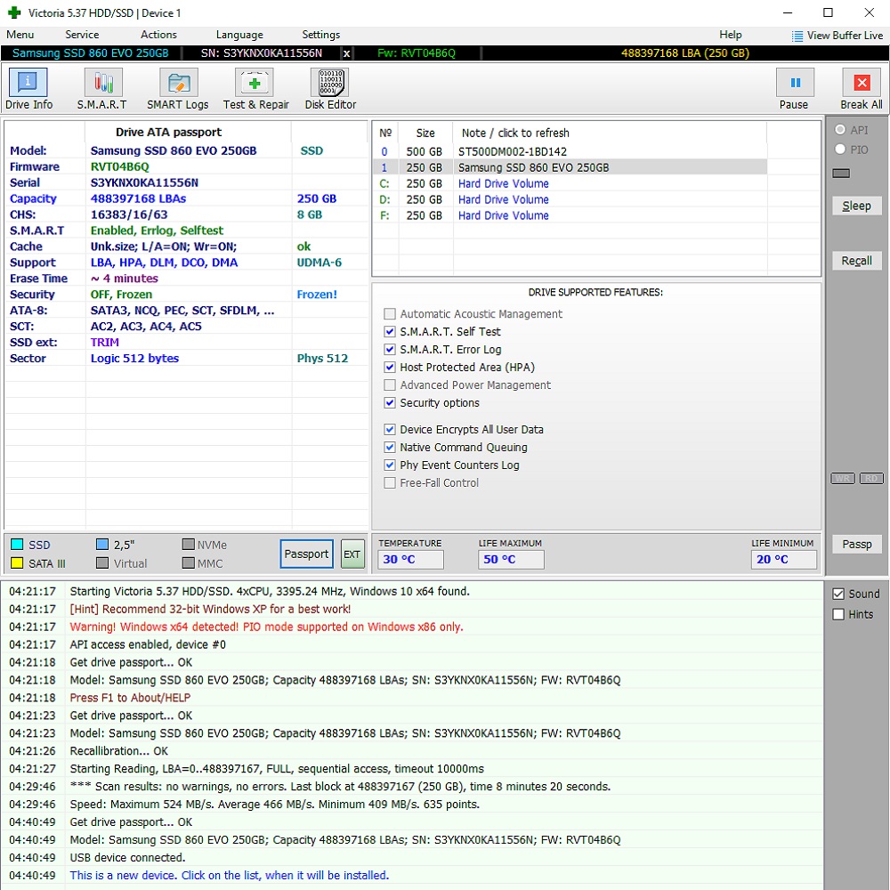Open the Actions menu
The image size is (890, 890).
click(159, 36)
